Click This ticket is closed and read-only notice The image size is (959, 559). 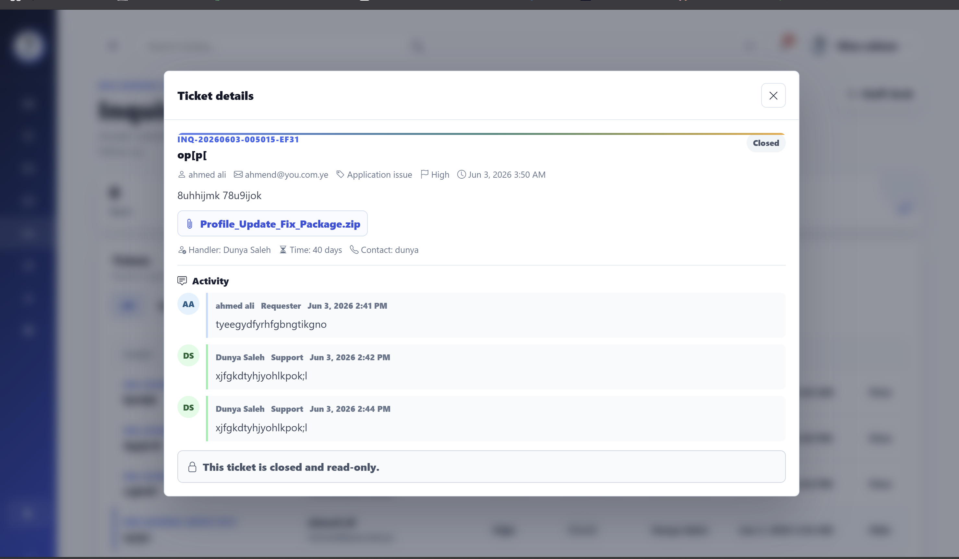481,467
